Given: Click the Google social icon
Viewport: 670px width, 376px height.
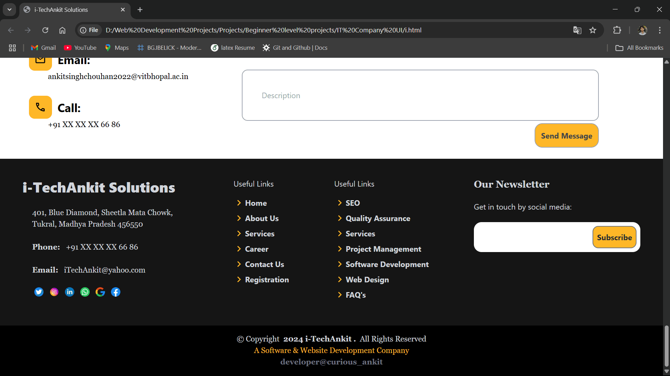Looking at the screenshot, I should pyautogui.click(x=100, y=292).
